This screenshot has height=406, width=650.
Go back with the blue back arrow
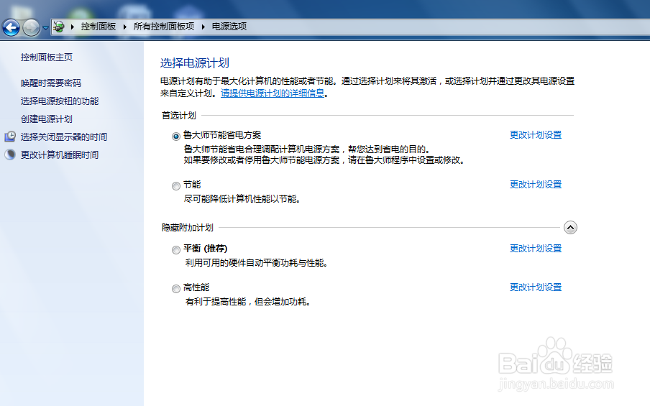[x=12, y=28]
